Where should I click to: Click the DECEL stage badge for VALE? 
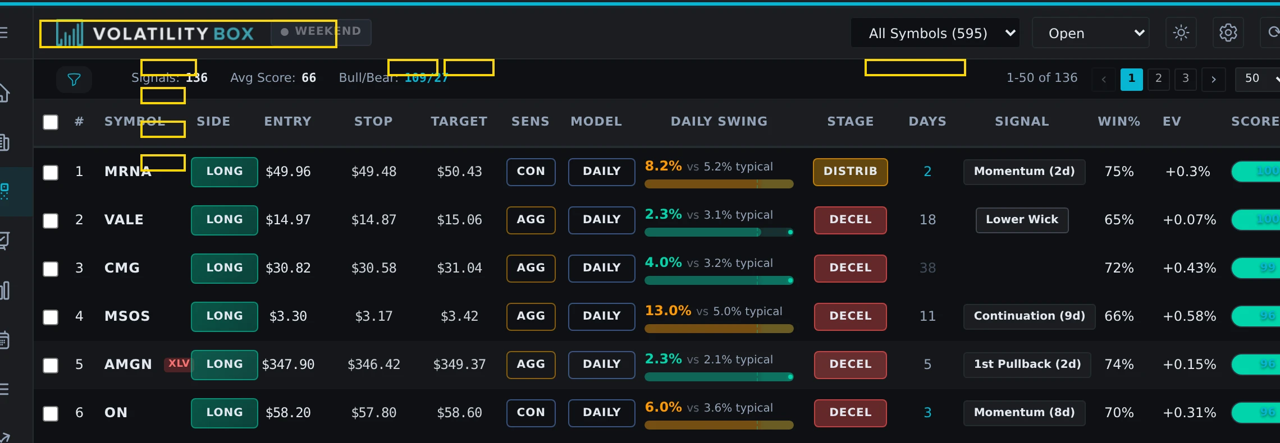(850, 220)
